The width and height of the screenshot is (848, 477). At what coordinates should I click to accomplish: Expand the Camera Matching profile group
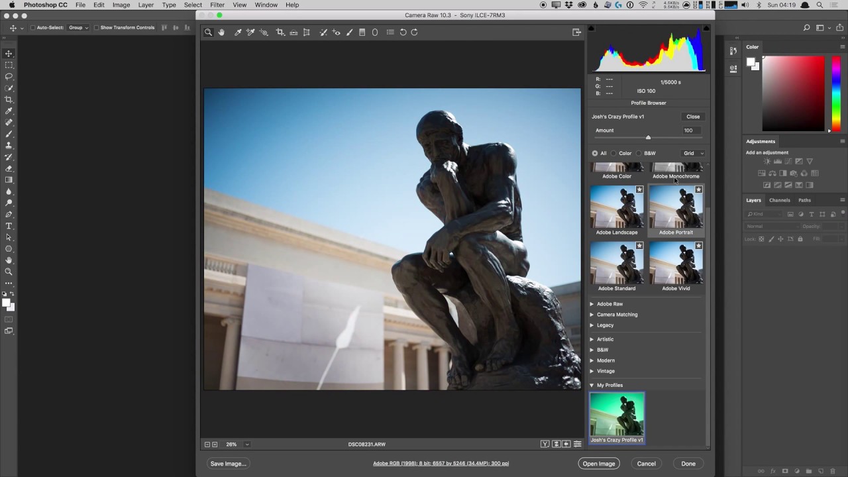click(592, 315)
